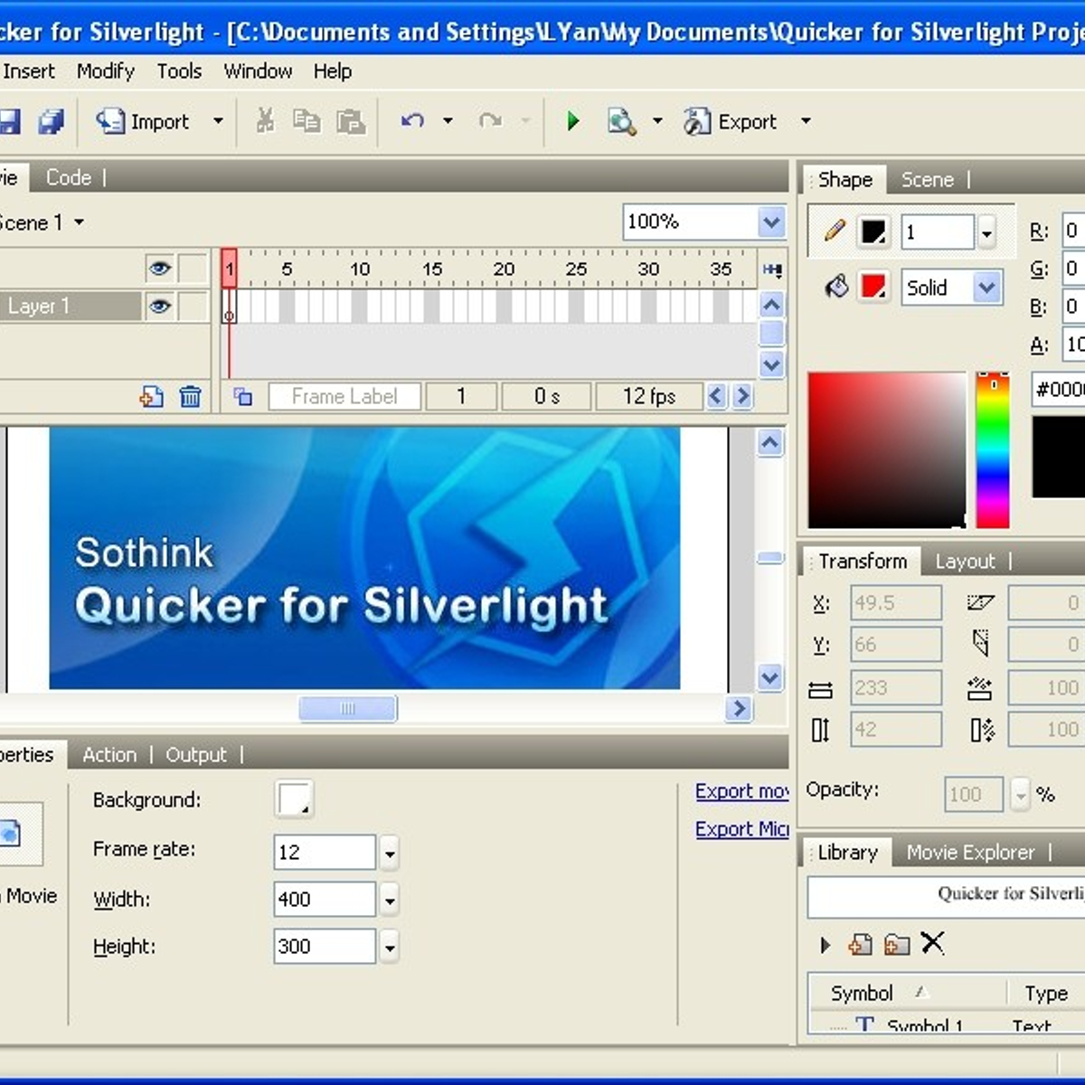1085x1085 pixels.
Task: Click the Background color swatch
Action: 295,799
